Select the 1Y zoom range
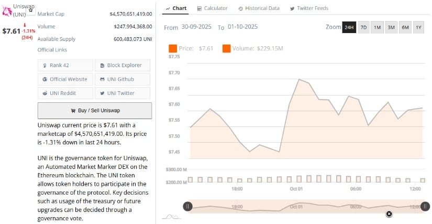This screenshot has width=432, height=224. (x=418, y=27)
